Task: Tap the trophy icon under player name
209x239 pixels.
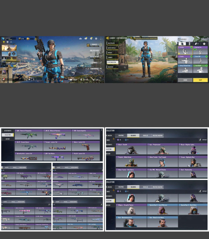Action: point(4,42)
